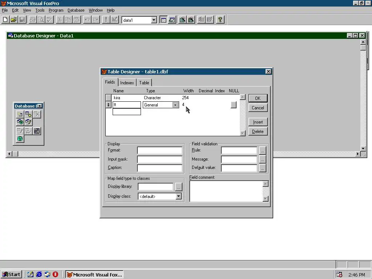Launch the Form wizard toolbar icon
The height and width of the screenshot is (279, 372).
(182, 20)
